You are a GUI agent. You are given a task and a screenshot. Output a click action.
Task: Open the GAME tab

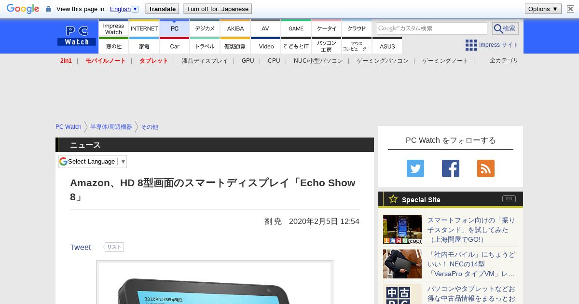(x=296, y=28)
